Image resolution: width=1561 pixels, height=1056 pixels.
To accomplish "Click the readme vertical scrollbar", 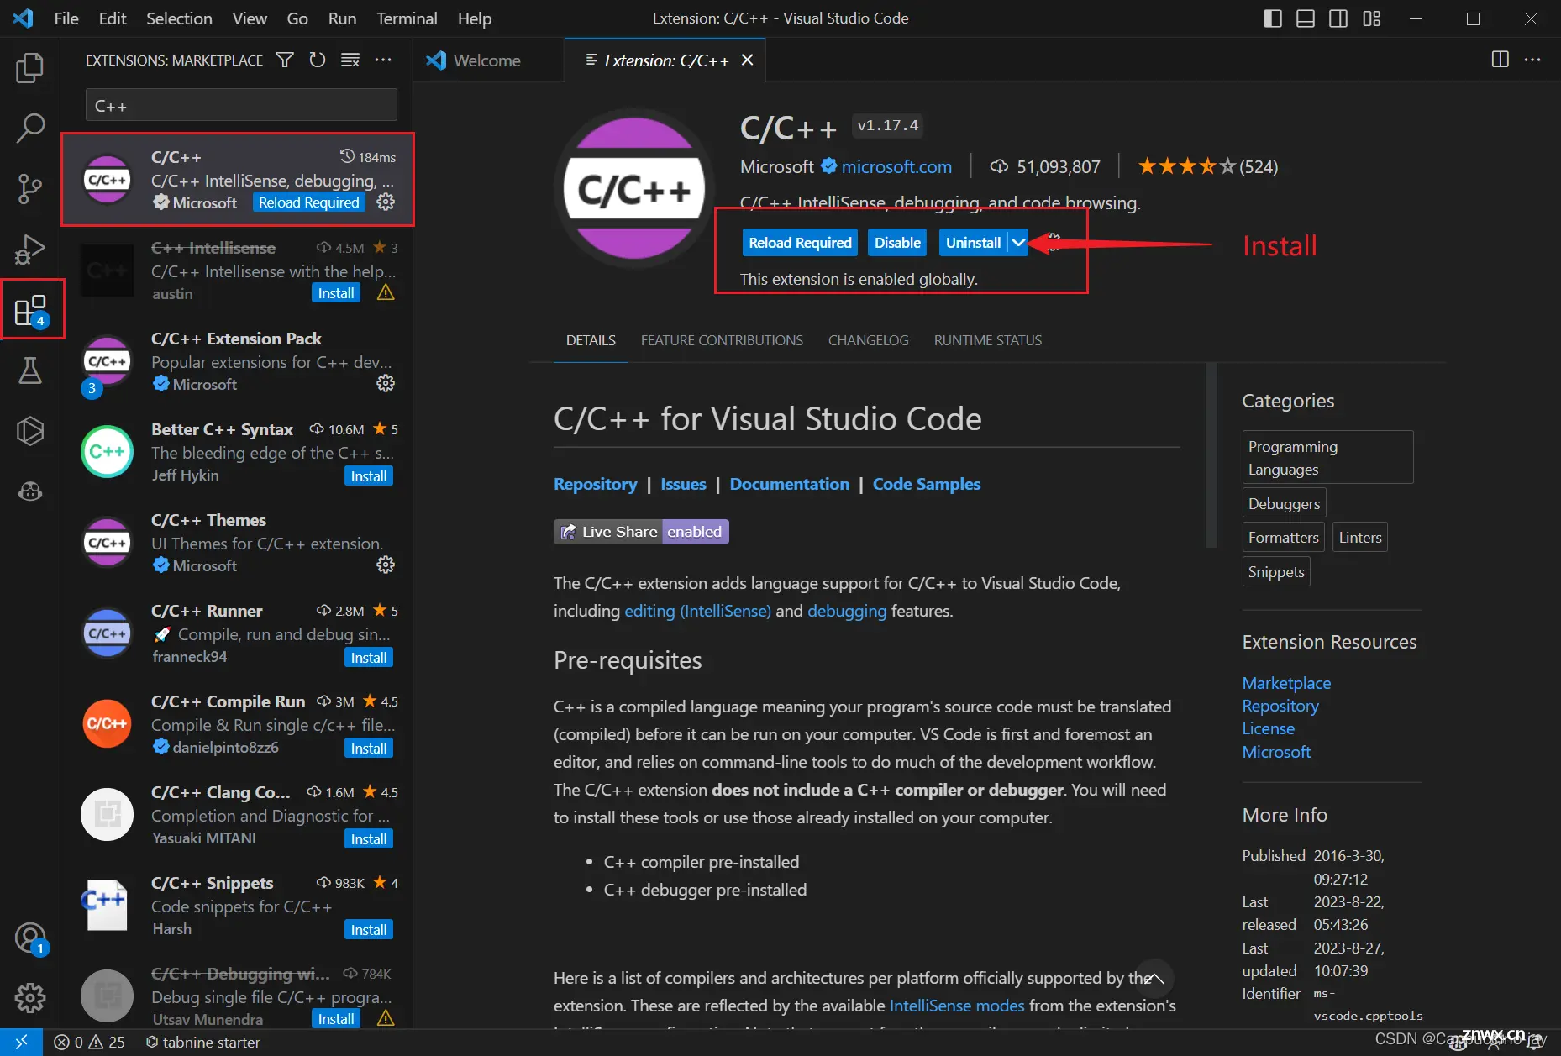I will click(x=1211, y=455).
